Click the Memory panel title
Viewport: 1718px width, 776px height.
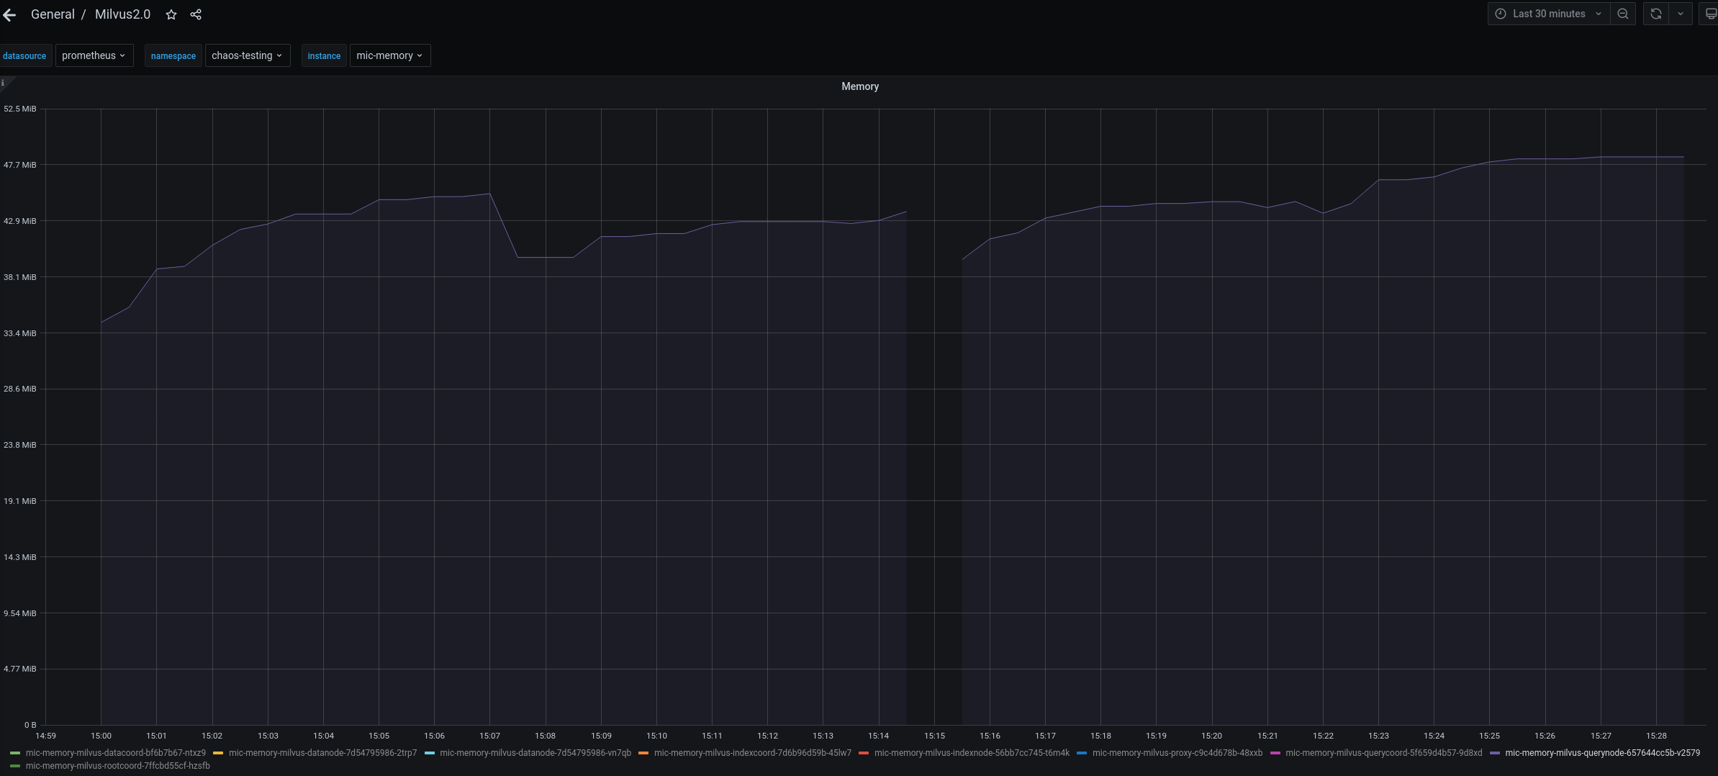point(859,86)
